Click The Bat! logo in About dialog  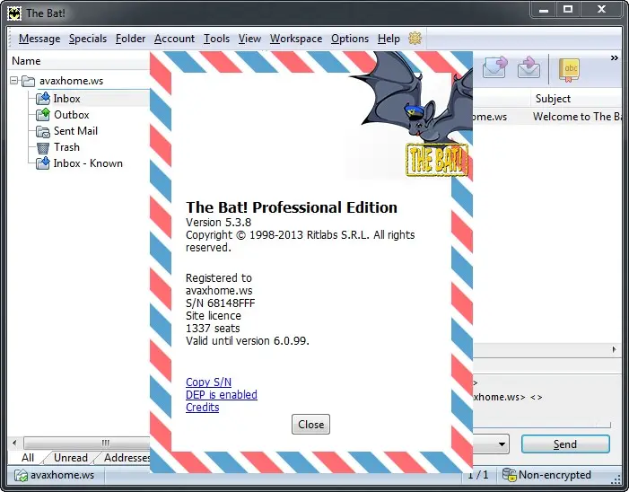[437, 160]
